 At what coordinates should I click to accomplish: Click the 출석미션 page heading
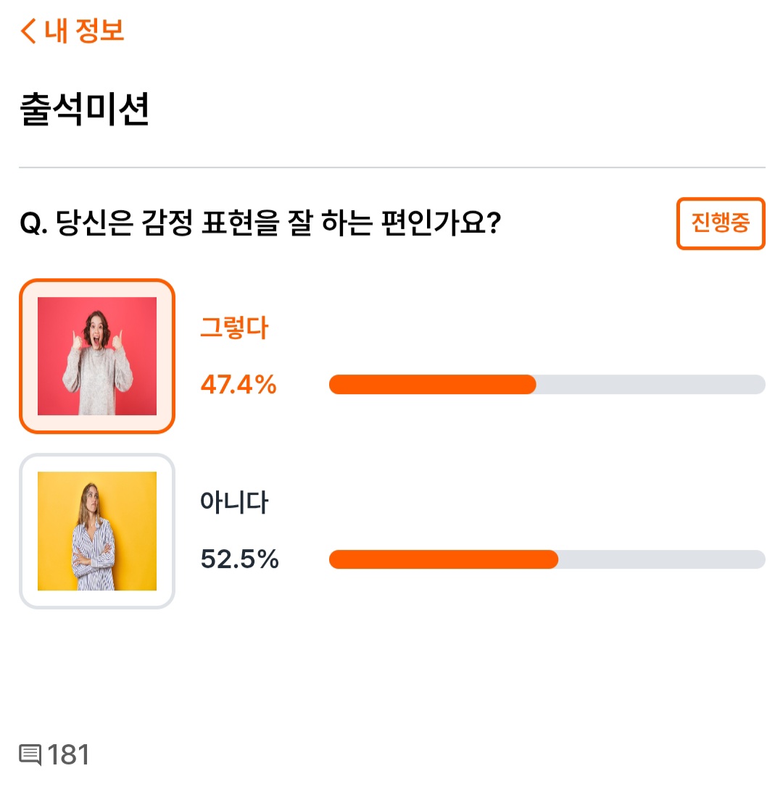tap(84, 109)
